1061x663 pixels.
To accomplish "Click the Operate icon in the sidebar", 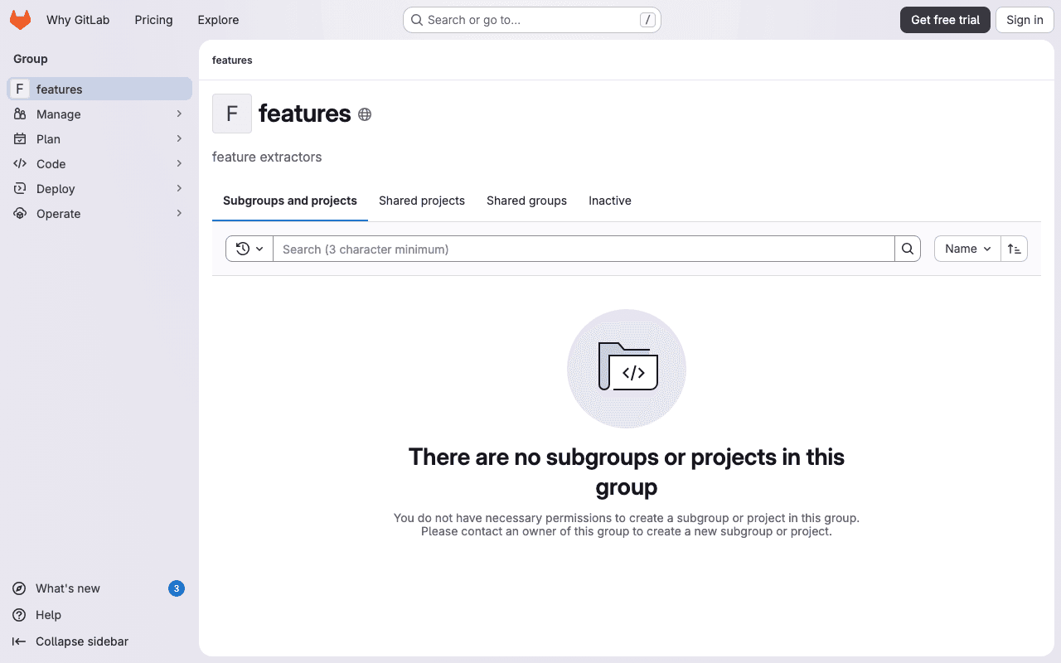I will tap(20, 213).
